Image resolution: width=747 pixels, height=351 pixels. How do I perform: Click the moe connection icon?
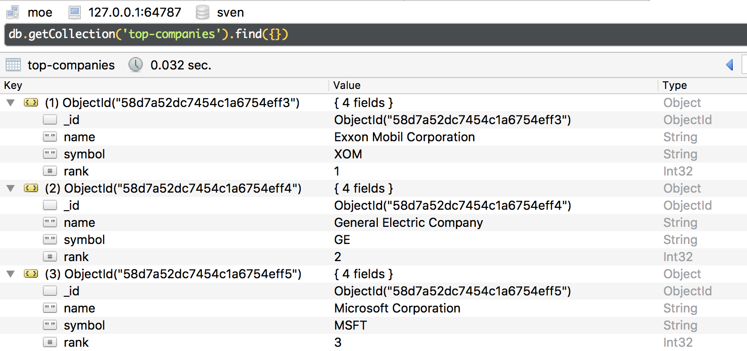pos(13,12)
